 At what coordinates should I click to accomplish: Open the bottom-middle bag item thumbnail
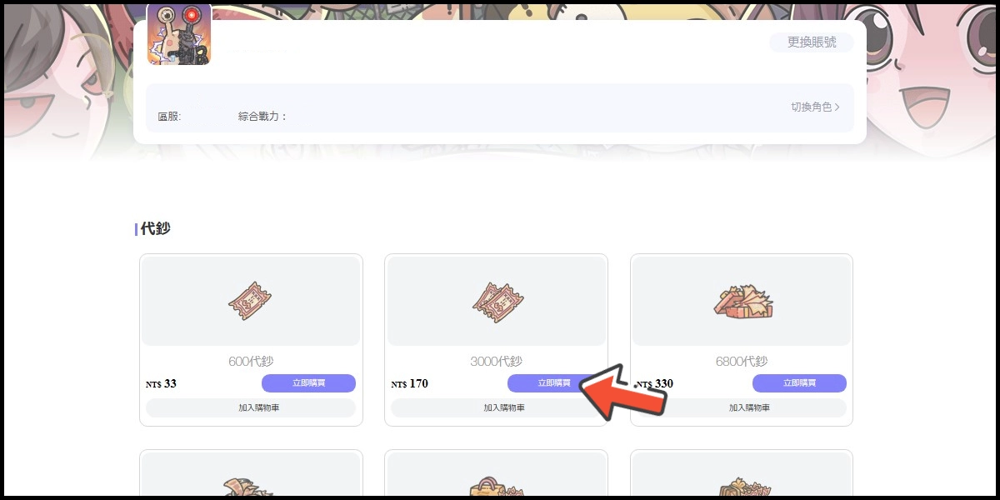point(497,487)
